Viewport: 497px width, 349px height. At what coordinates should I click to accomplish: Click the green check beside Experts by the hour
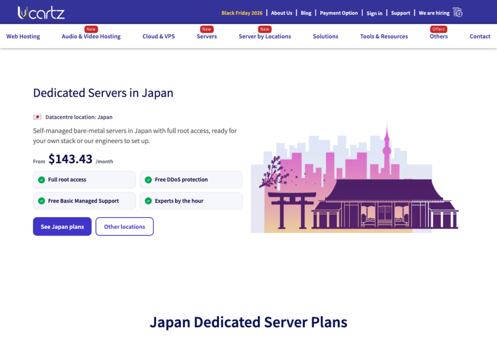[x=149, y=201]
